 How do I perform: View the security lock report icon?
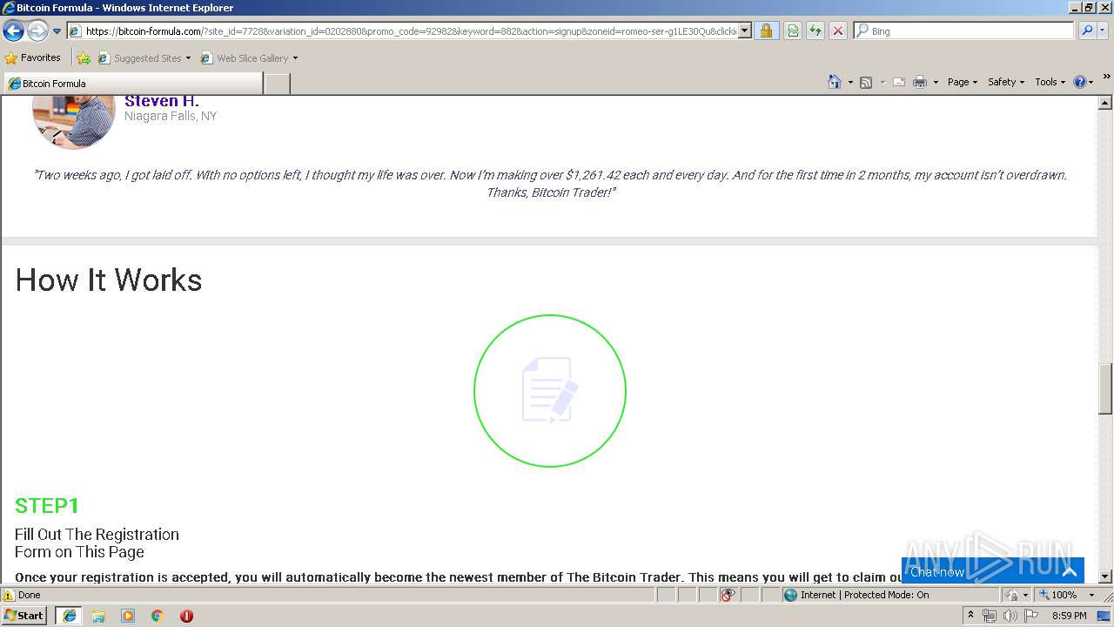[766, 31]
